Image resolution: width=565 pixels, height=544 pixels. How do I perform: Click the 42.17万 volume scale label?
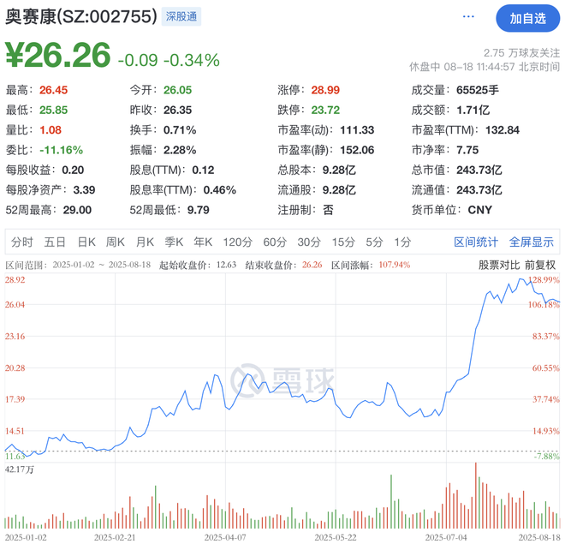[x=20, y=469]
